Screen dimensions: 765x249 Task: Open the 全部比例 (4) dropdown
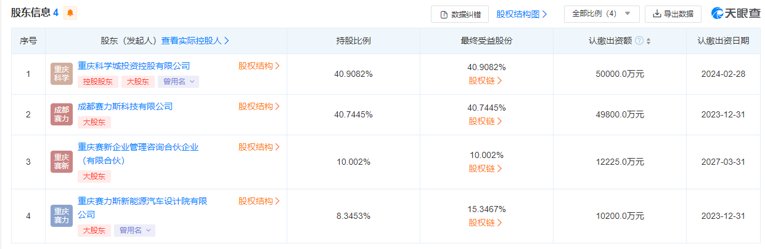602,14
